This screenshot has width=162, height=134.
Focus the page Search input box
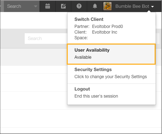pyautogui.click(x=46, y=39)
